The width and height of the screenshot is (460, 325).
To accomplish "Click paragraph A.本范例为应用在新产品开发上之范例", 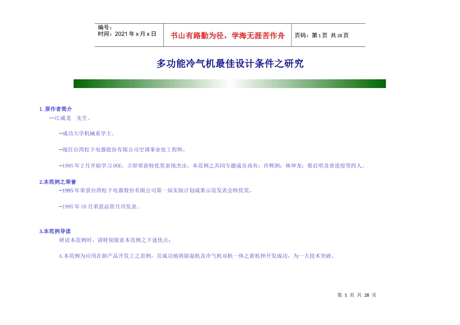I will pyautogui.click(x=197, y=256).
